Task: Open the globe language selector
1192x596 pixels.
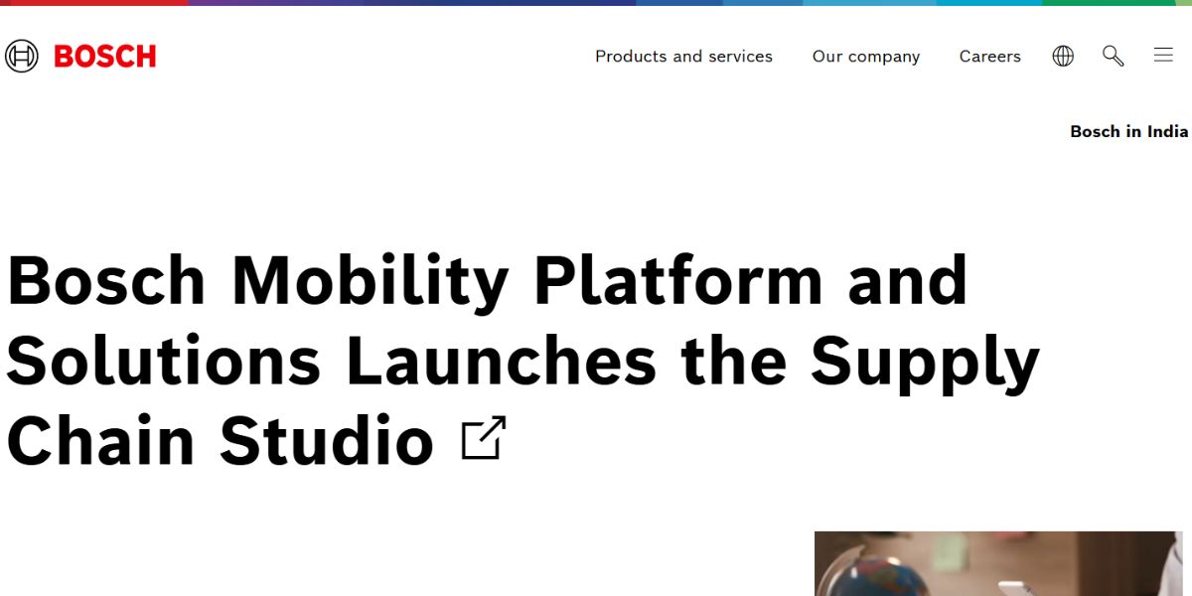Action: point(1063,57)
